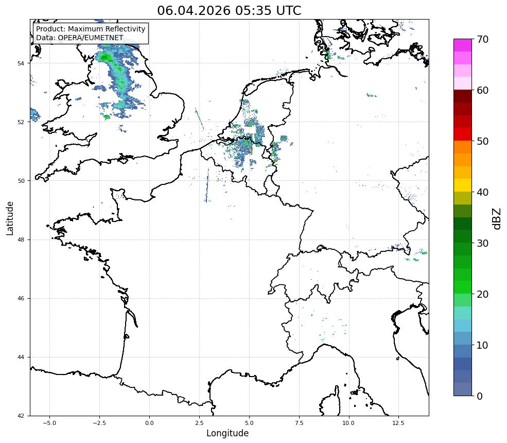Click the colorbar tick label 50
Image resolution: width=507 pixels, height=443 pixels.
(x=482, y=142)
